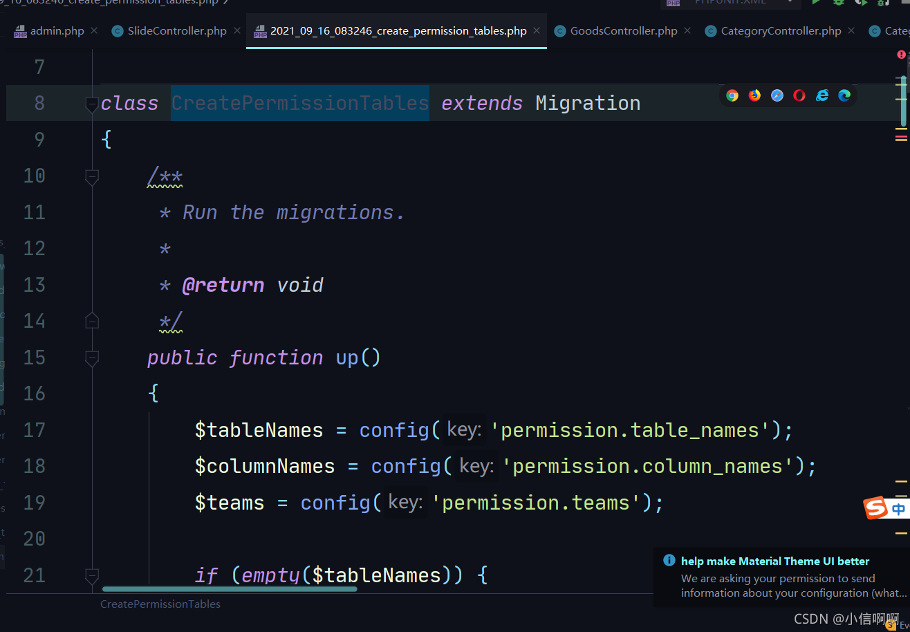Close the SlideController.php tab
The image size is (910, 632).
pyautogui.click(x=236, y=30)
